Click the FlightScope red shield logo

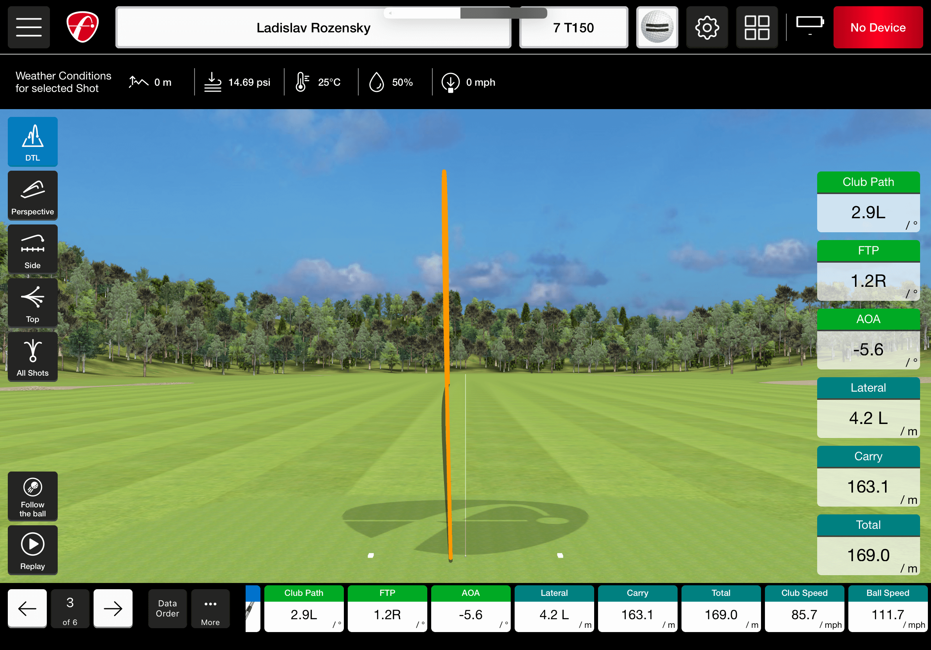[83, 27]
